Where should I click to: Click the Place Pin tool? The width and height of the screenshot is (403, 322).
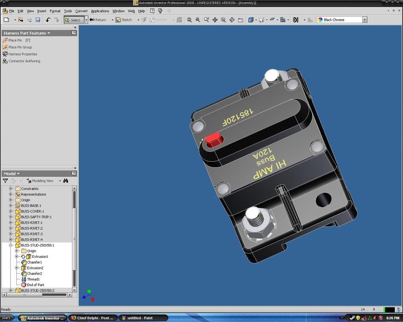(16, 40)
